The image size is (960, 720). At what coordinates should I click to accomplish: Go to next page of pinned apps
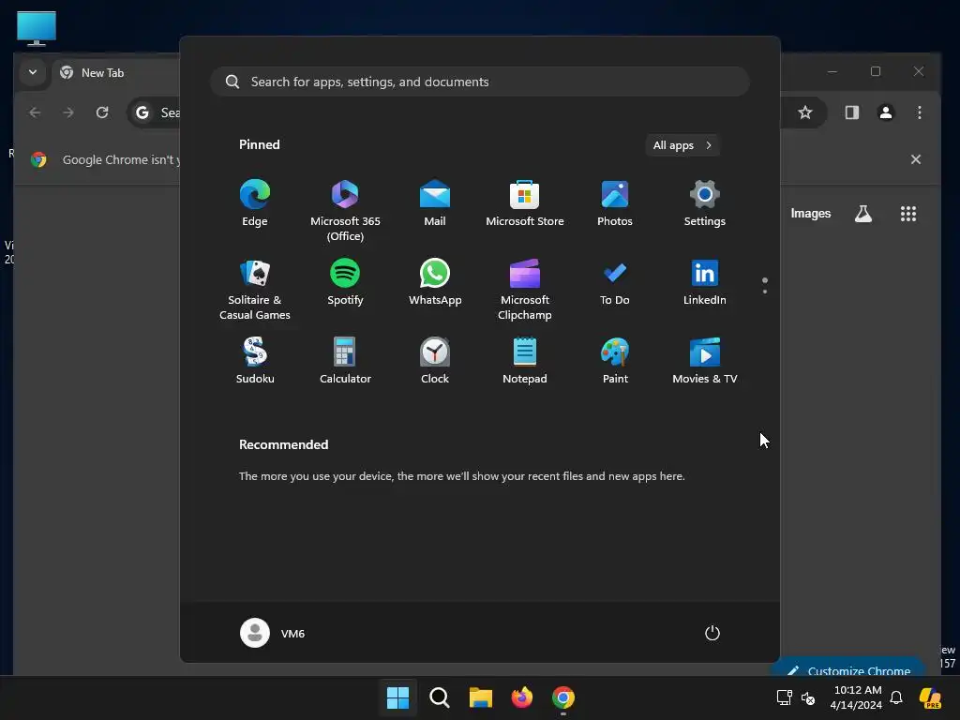(x=765, y=292)
